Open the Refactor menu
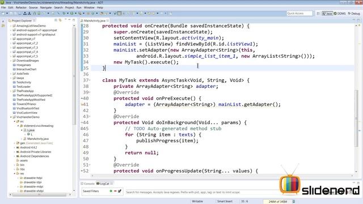Viewport: 363px width, 204px height. coord(21,7)
